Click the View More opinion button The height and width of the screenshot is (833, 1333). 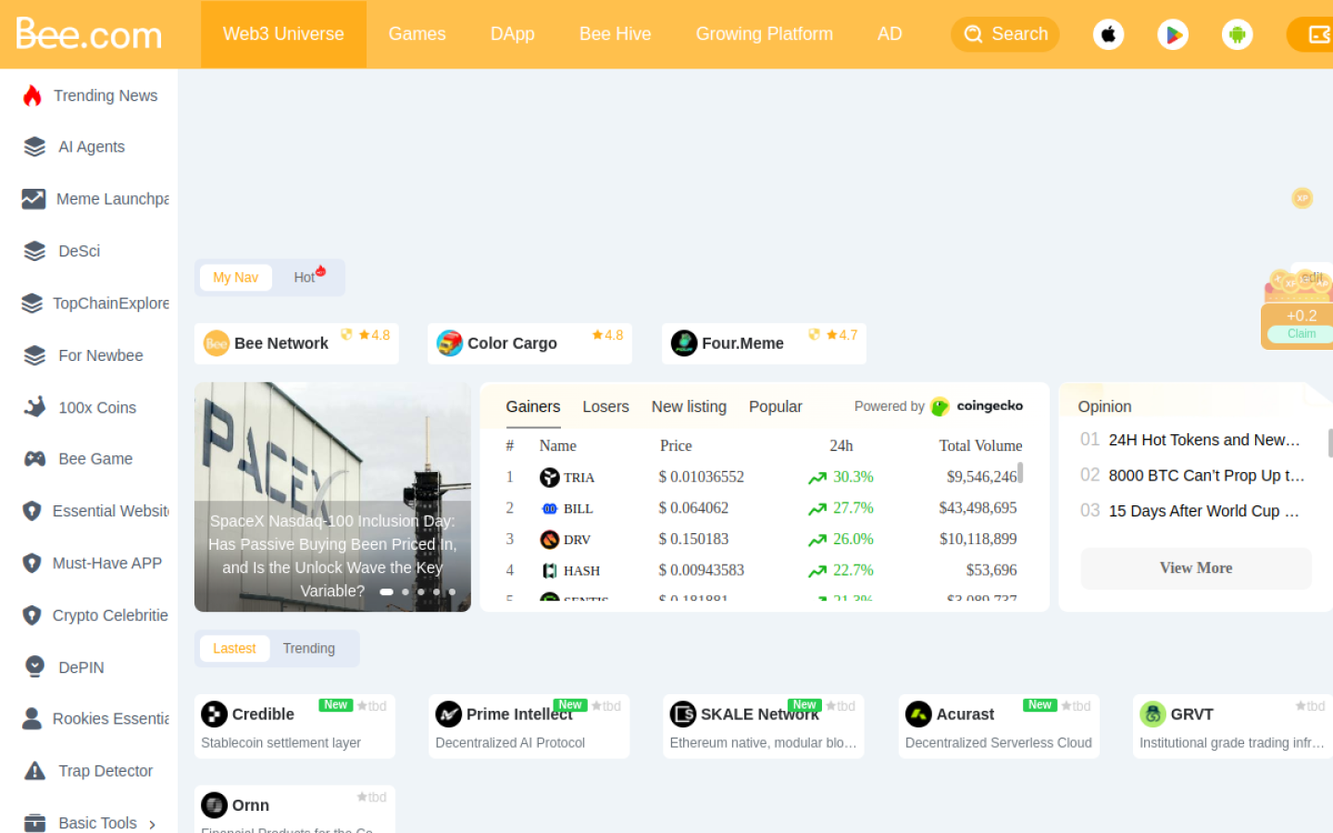pyautogui.click(x=1196, y=568)
